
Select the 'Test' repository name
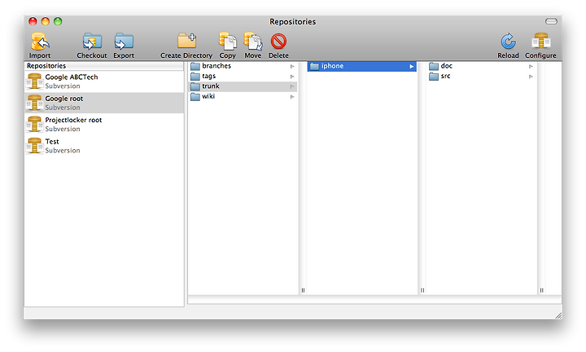(52, 142)
